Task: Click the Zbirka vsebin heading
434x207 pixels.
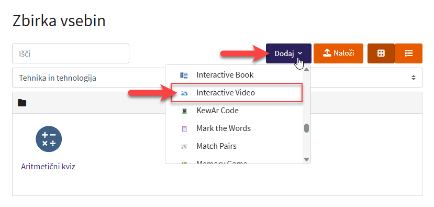Action: pos(59,21)
